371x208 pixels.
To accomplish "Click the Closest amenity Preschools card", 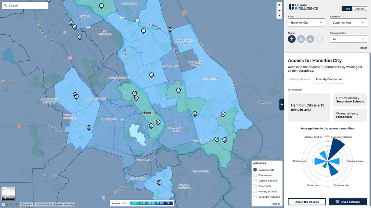I will [350, 115].
